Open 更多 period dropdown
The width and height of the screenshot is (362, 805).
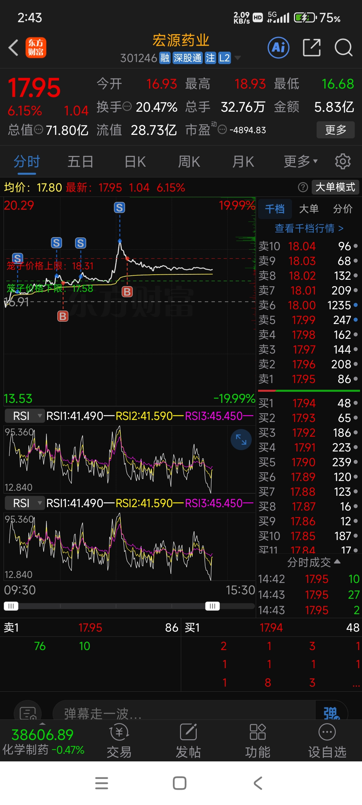[300, 162]
